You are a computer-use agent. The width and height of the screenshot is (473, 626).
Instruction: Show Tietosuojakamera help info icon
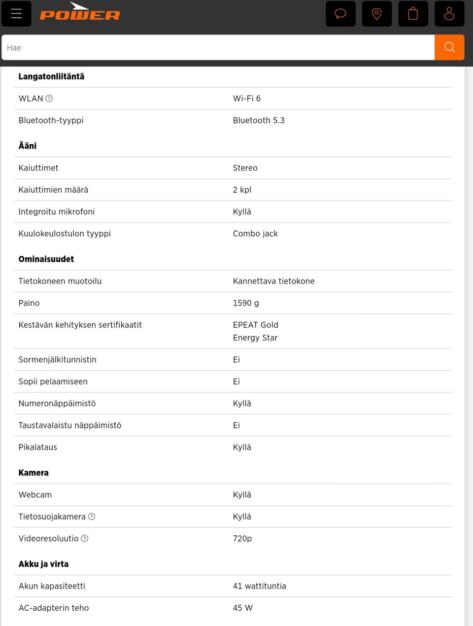(92, 516)
